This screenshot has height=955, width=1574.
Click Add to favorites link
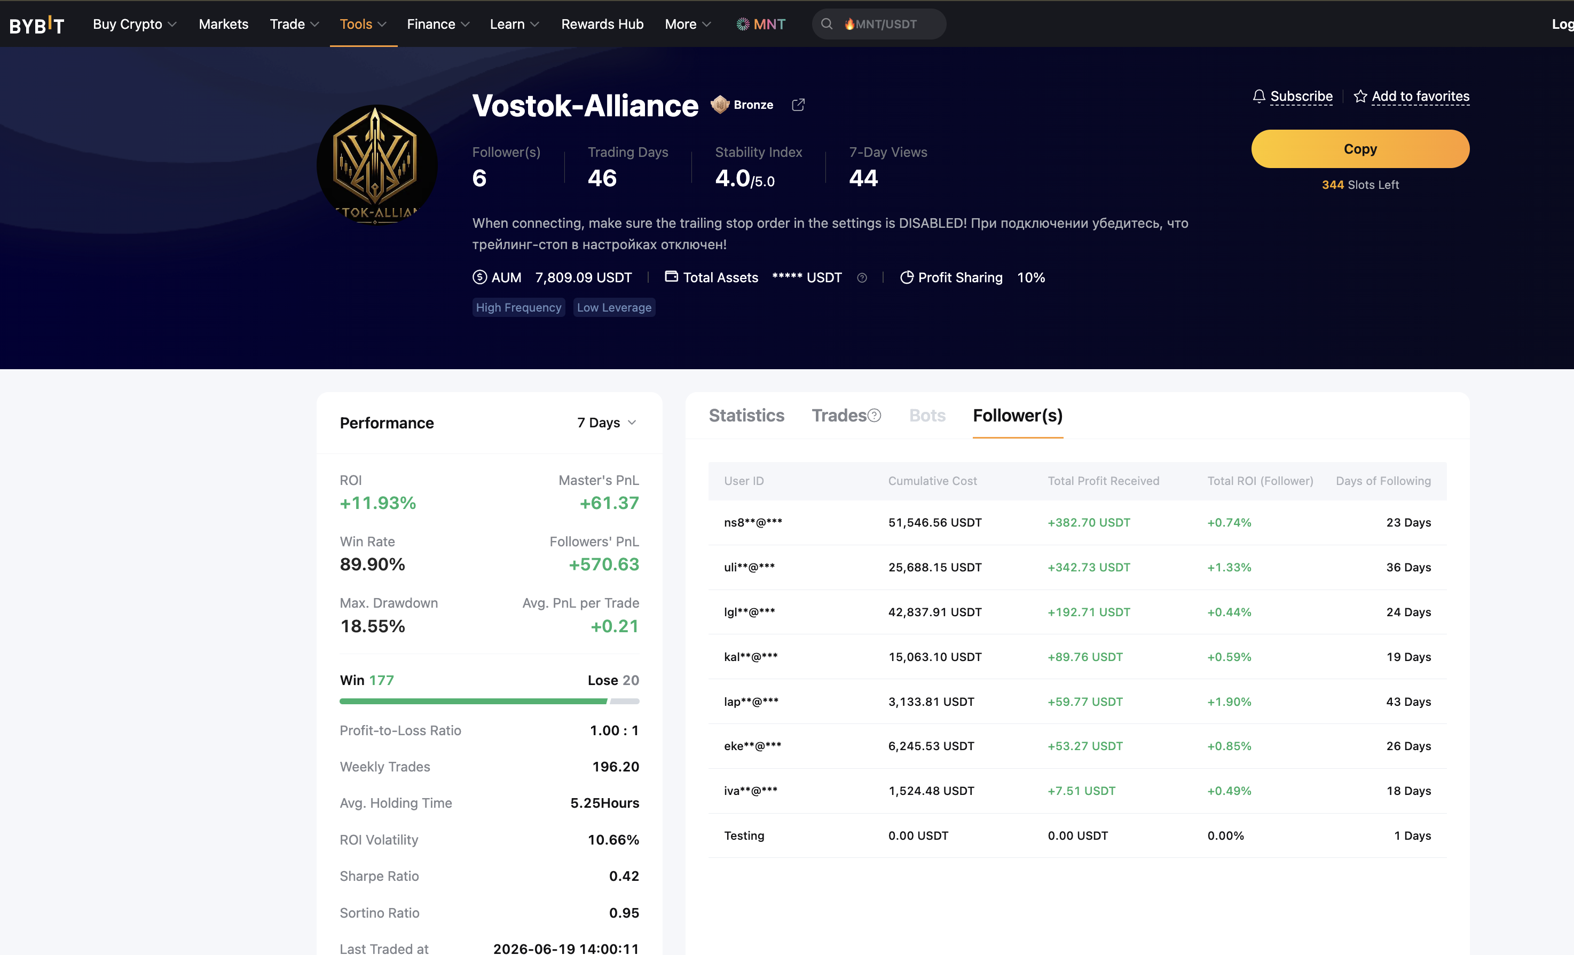[1420, 97]
